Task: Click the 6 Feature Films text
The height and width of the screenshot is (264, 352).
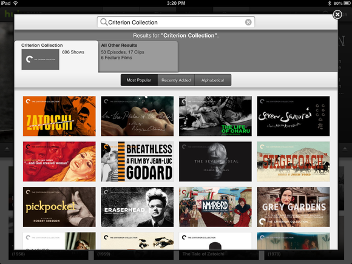Action: [x=117, y=58]
